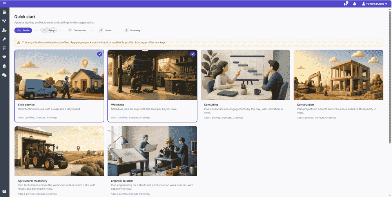Deselect the checkmark on the Field service card

tap(100, 54)
